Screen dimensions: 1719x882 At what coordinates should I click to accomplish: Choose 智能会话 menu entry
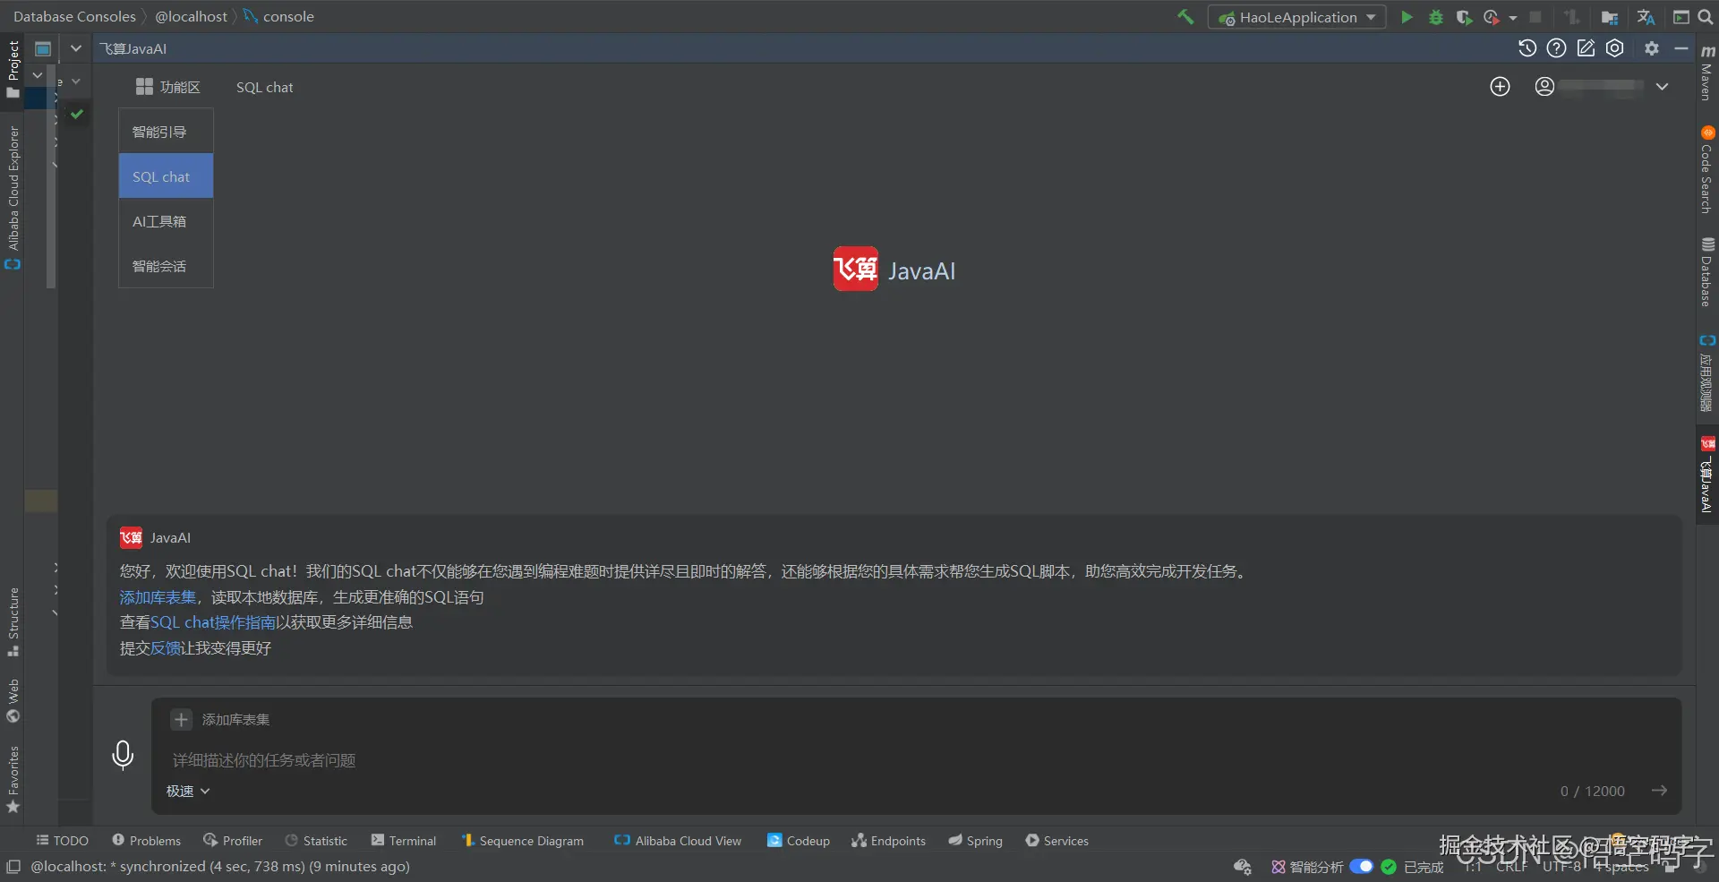(x=166, y=266)
